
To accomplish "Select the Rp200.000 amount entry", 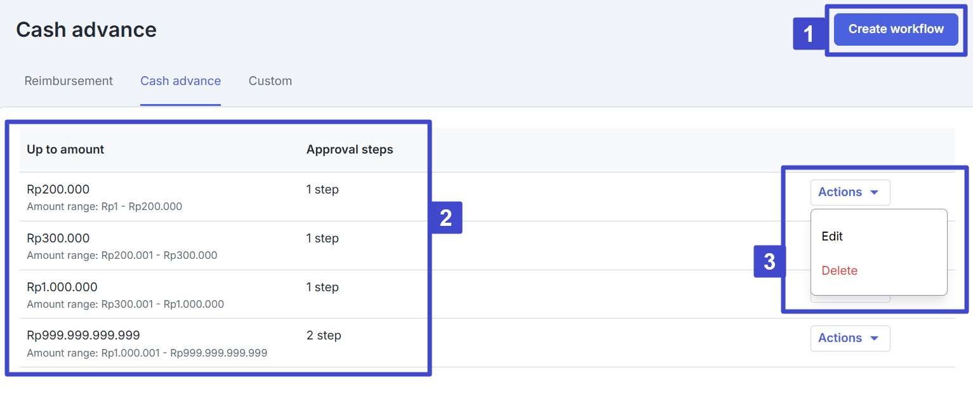I will coord(58,189).
